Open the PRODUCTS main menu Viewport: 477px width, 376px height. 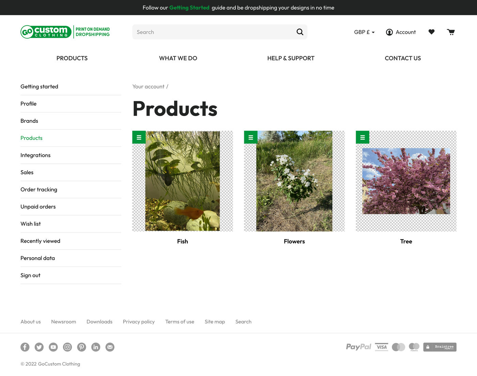coord(72,58)
